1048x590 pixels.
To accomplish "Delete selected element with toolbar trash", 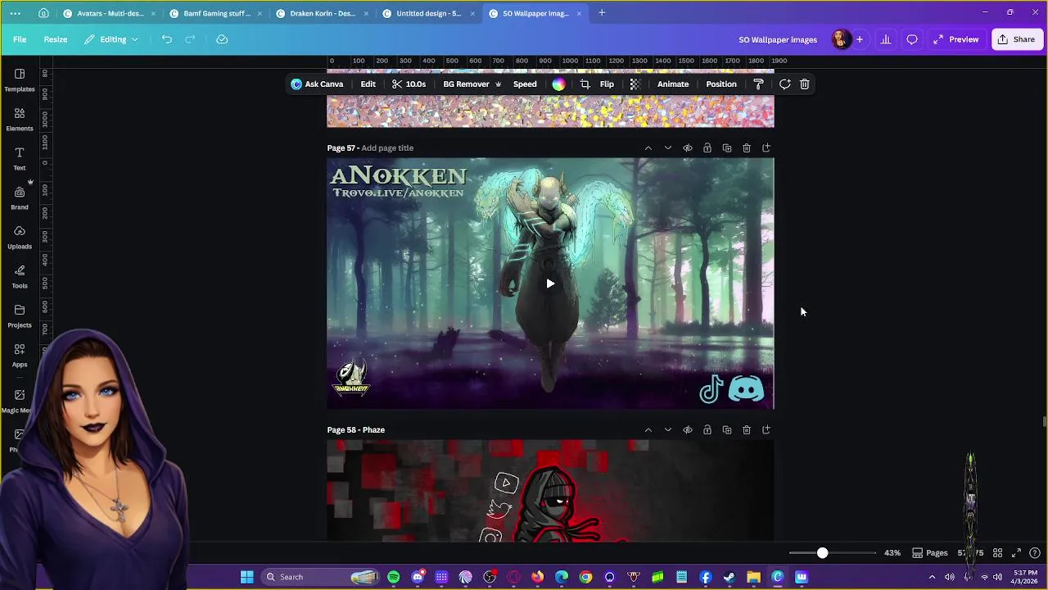I will pyautogui.click(x=805, y=84).
